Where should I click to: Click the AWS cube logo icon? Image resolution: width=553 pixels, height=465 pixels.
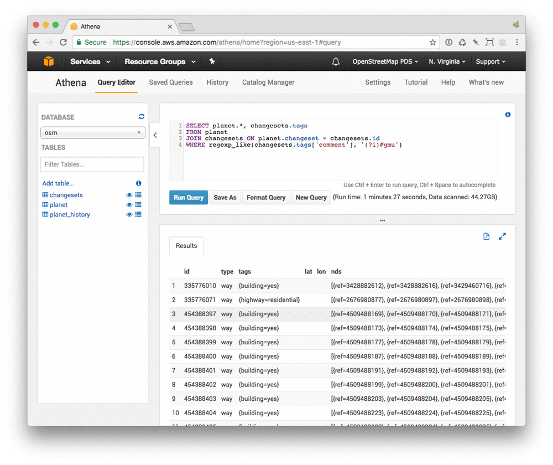tap(49, 61)
